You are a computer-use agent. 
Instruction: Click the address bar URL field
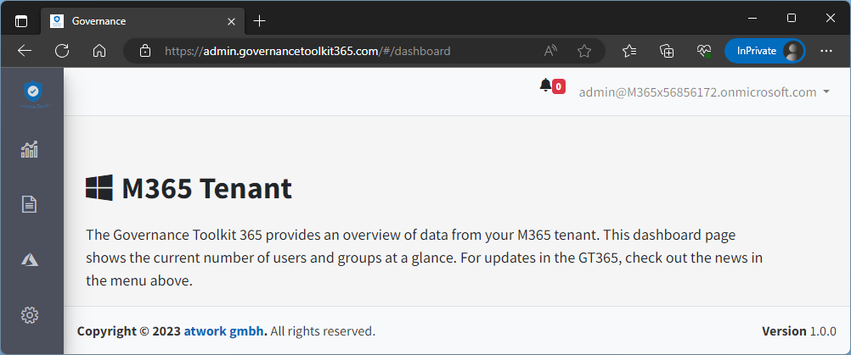(340, 51)
